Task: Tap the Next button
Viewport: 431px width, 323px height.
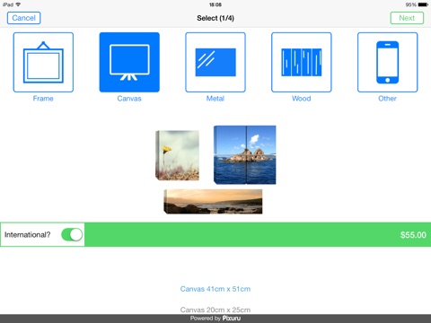Action: coord(407,18)
